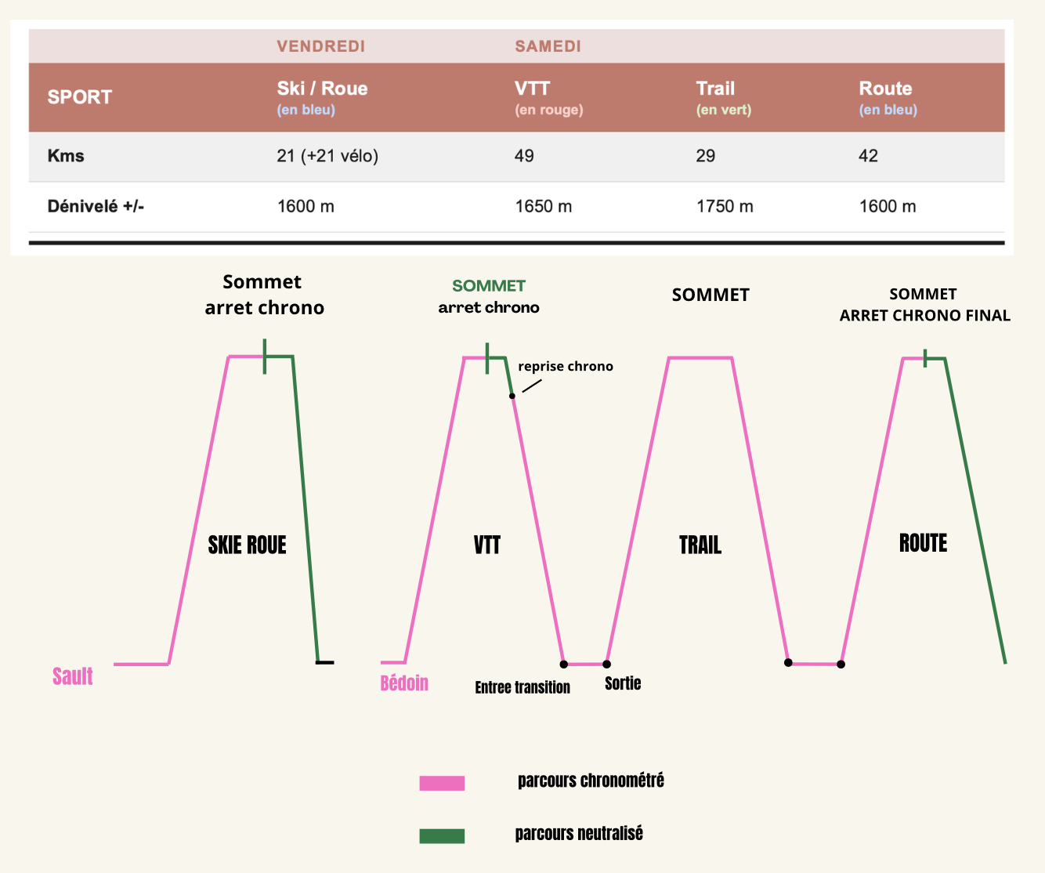Click the pink parcours chronométré legend swatch
The image size is (1045, 873).
click(x=442, y=783)
